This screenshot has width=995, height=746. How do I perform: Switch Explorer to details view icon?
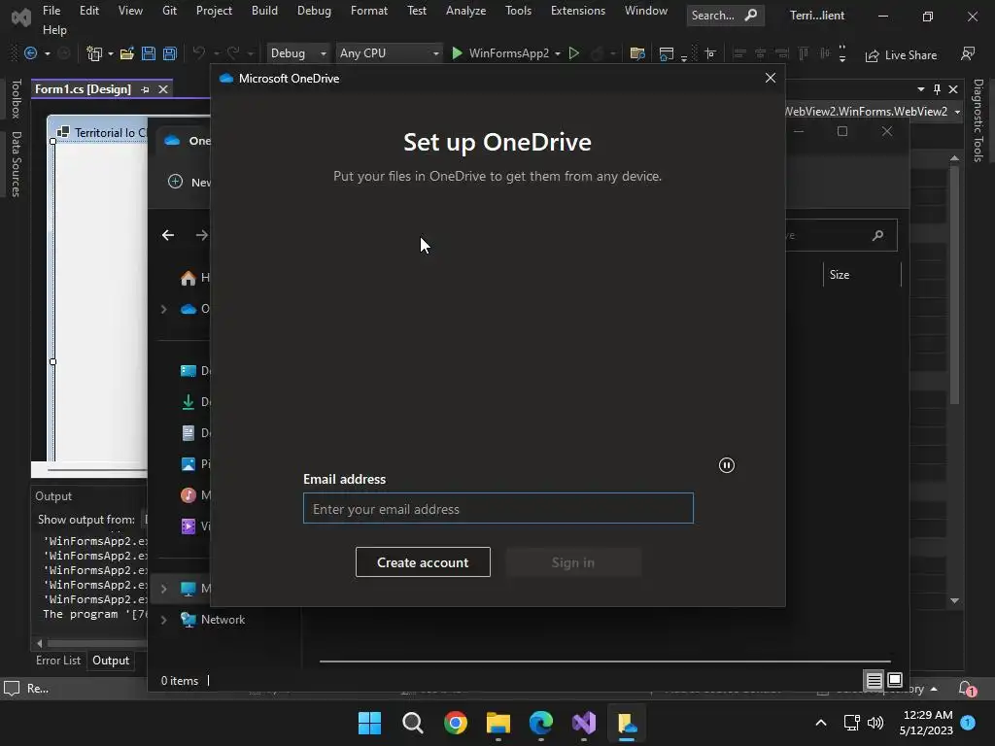(874, 681)
